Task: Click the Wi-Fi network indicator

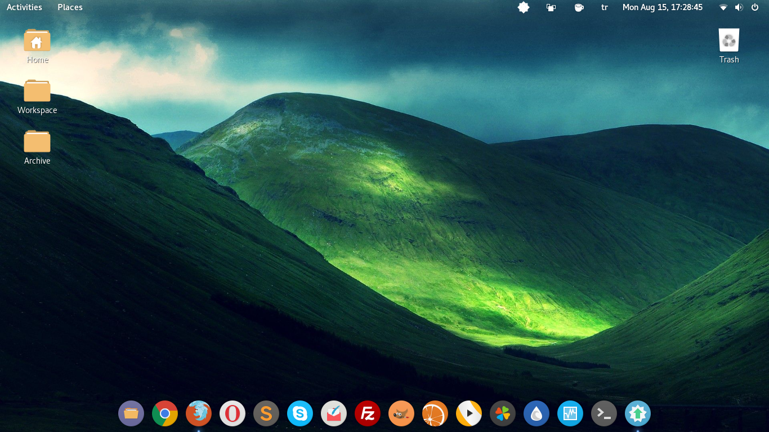Action: point(723,7)
